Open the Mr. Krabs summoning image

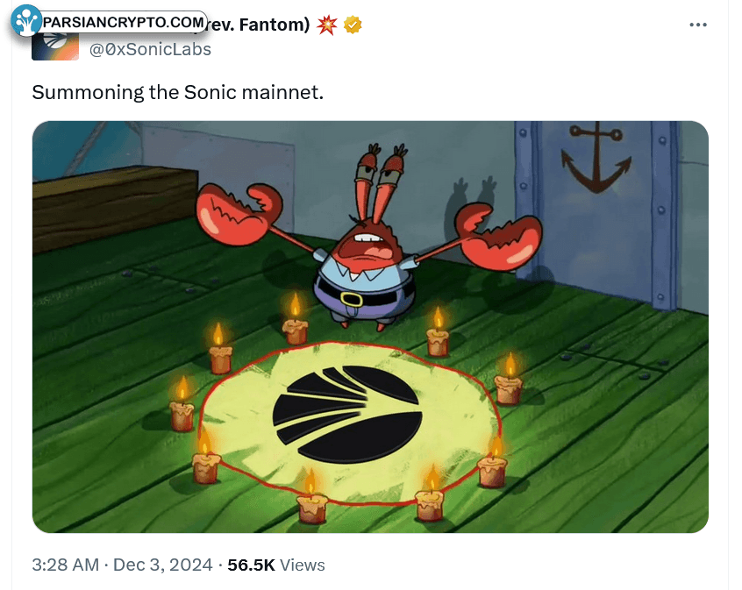coord(370,327)
